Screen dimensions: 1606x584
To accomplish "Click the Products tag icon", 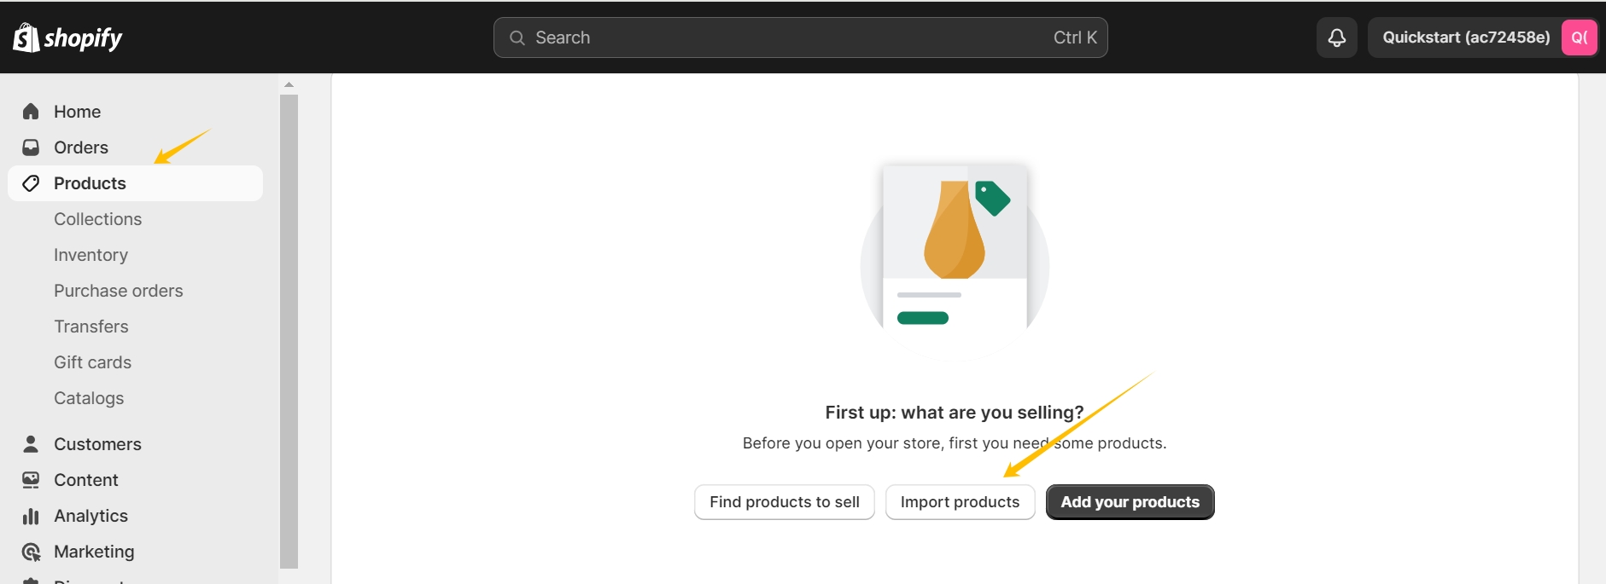I will click(x=31, y=183).
